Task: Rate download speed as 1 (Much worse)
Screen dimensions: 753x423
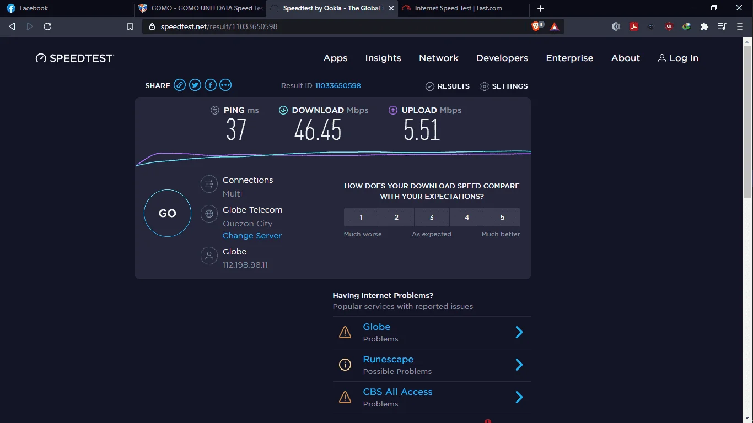Action: [361, 218]
